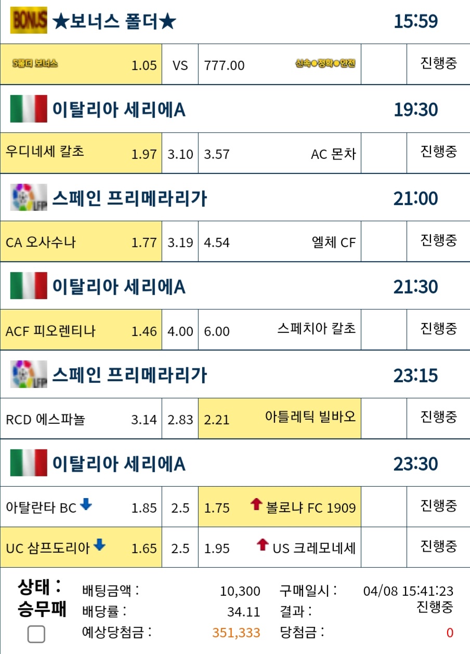The width and height of the screenshot is (470, 654).
Task: Click the red up arrow beside 볼로냐 FC 1909
Action: coord(256,504)
